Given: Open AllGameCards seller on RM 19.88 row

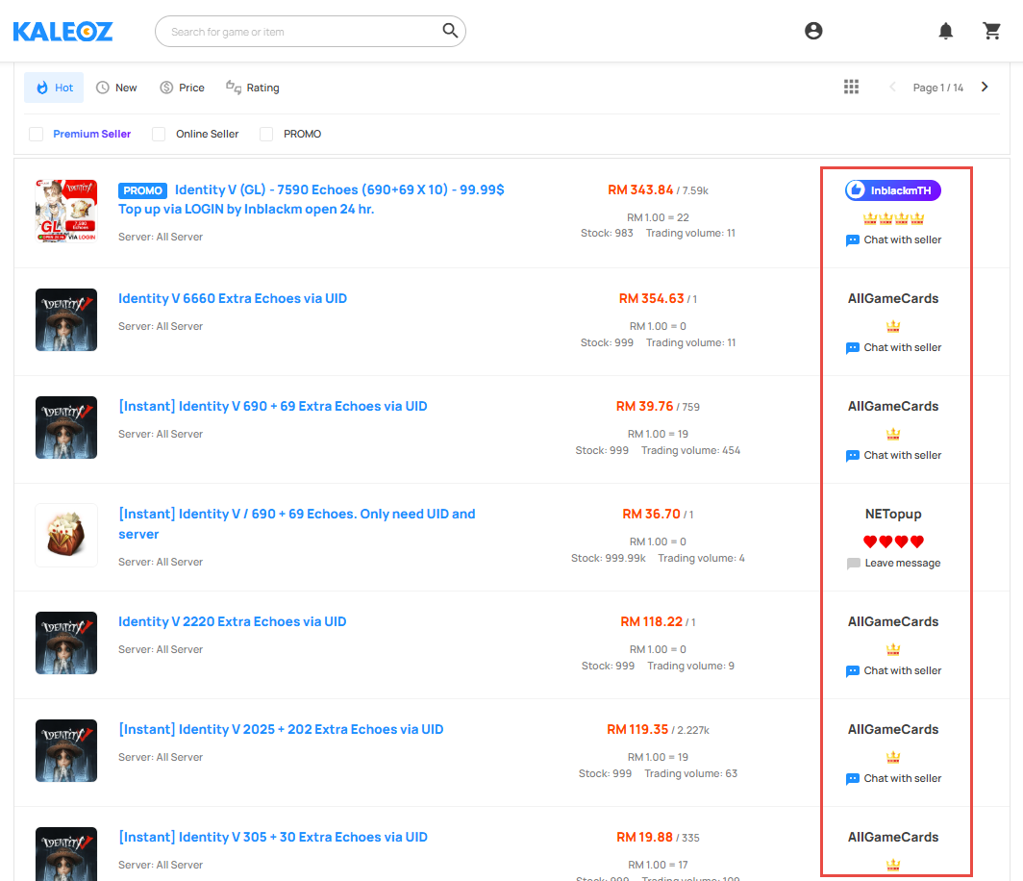Looking at the screenshot, I should click(x=893, y=837).
